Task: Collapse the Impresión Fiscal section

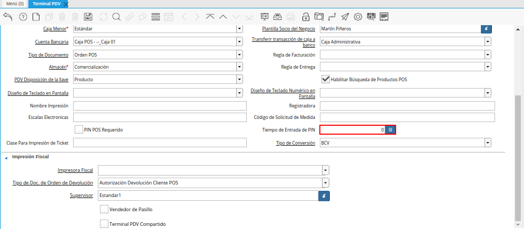Action: pos(6,157)
